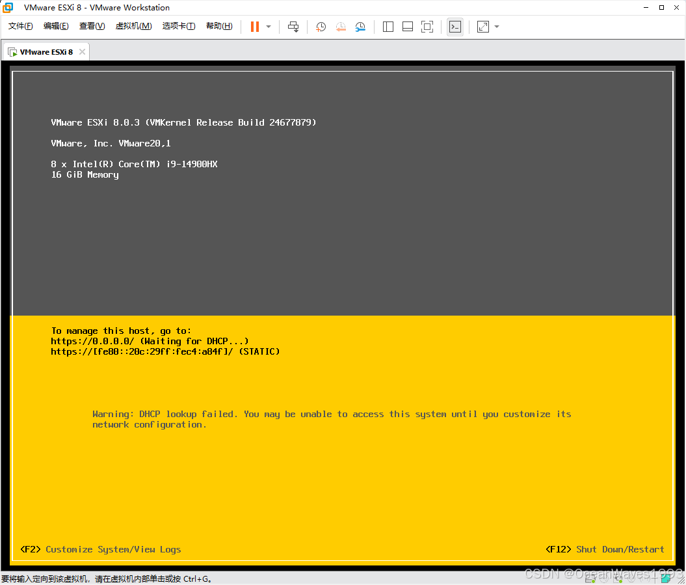Click the DHCP lookup failed warning
The height and width of the screenshot is (585, 686).
pos(332,419)
